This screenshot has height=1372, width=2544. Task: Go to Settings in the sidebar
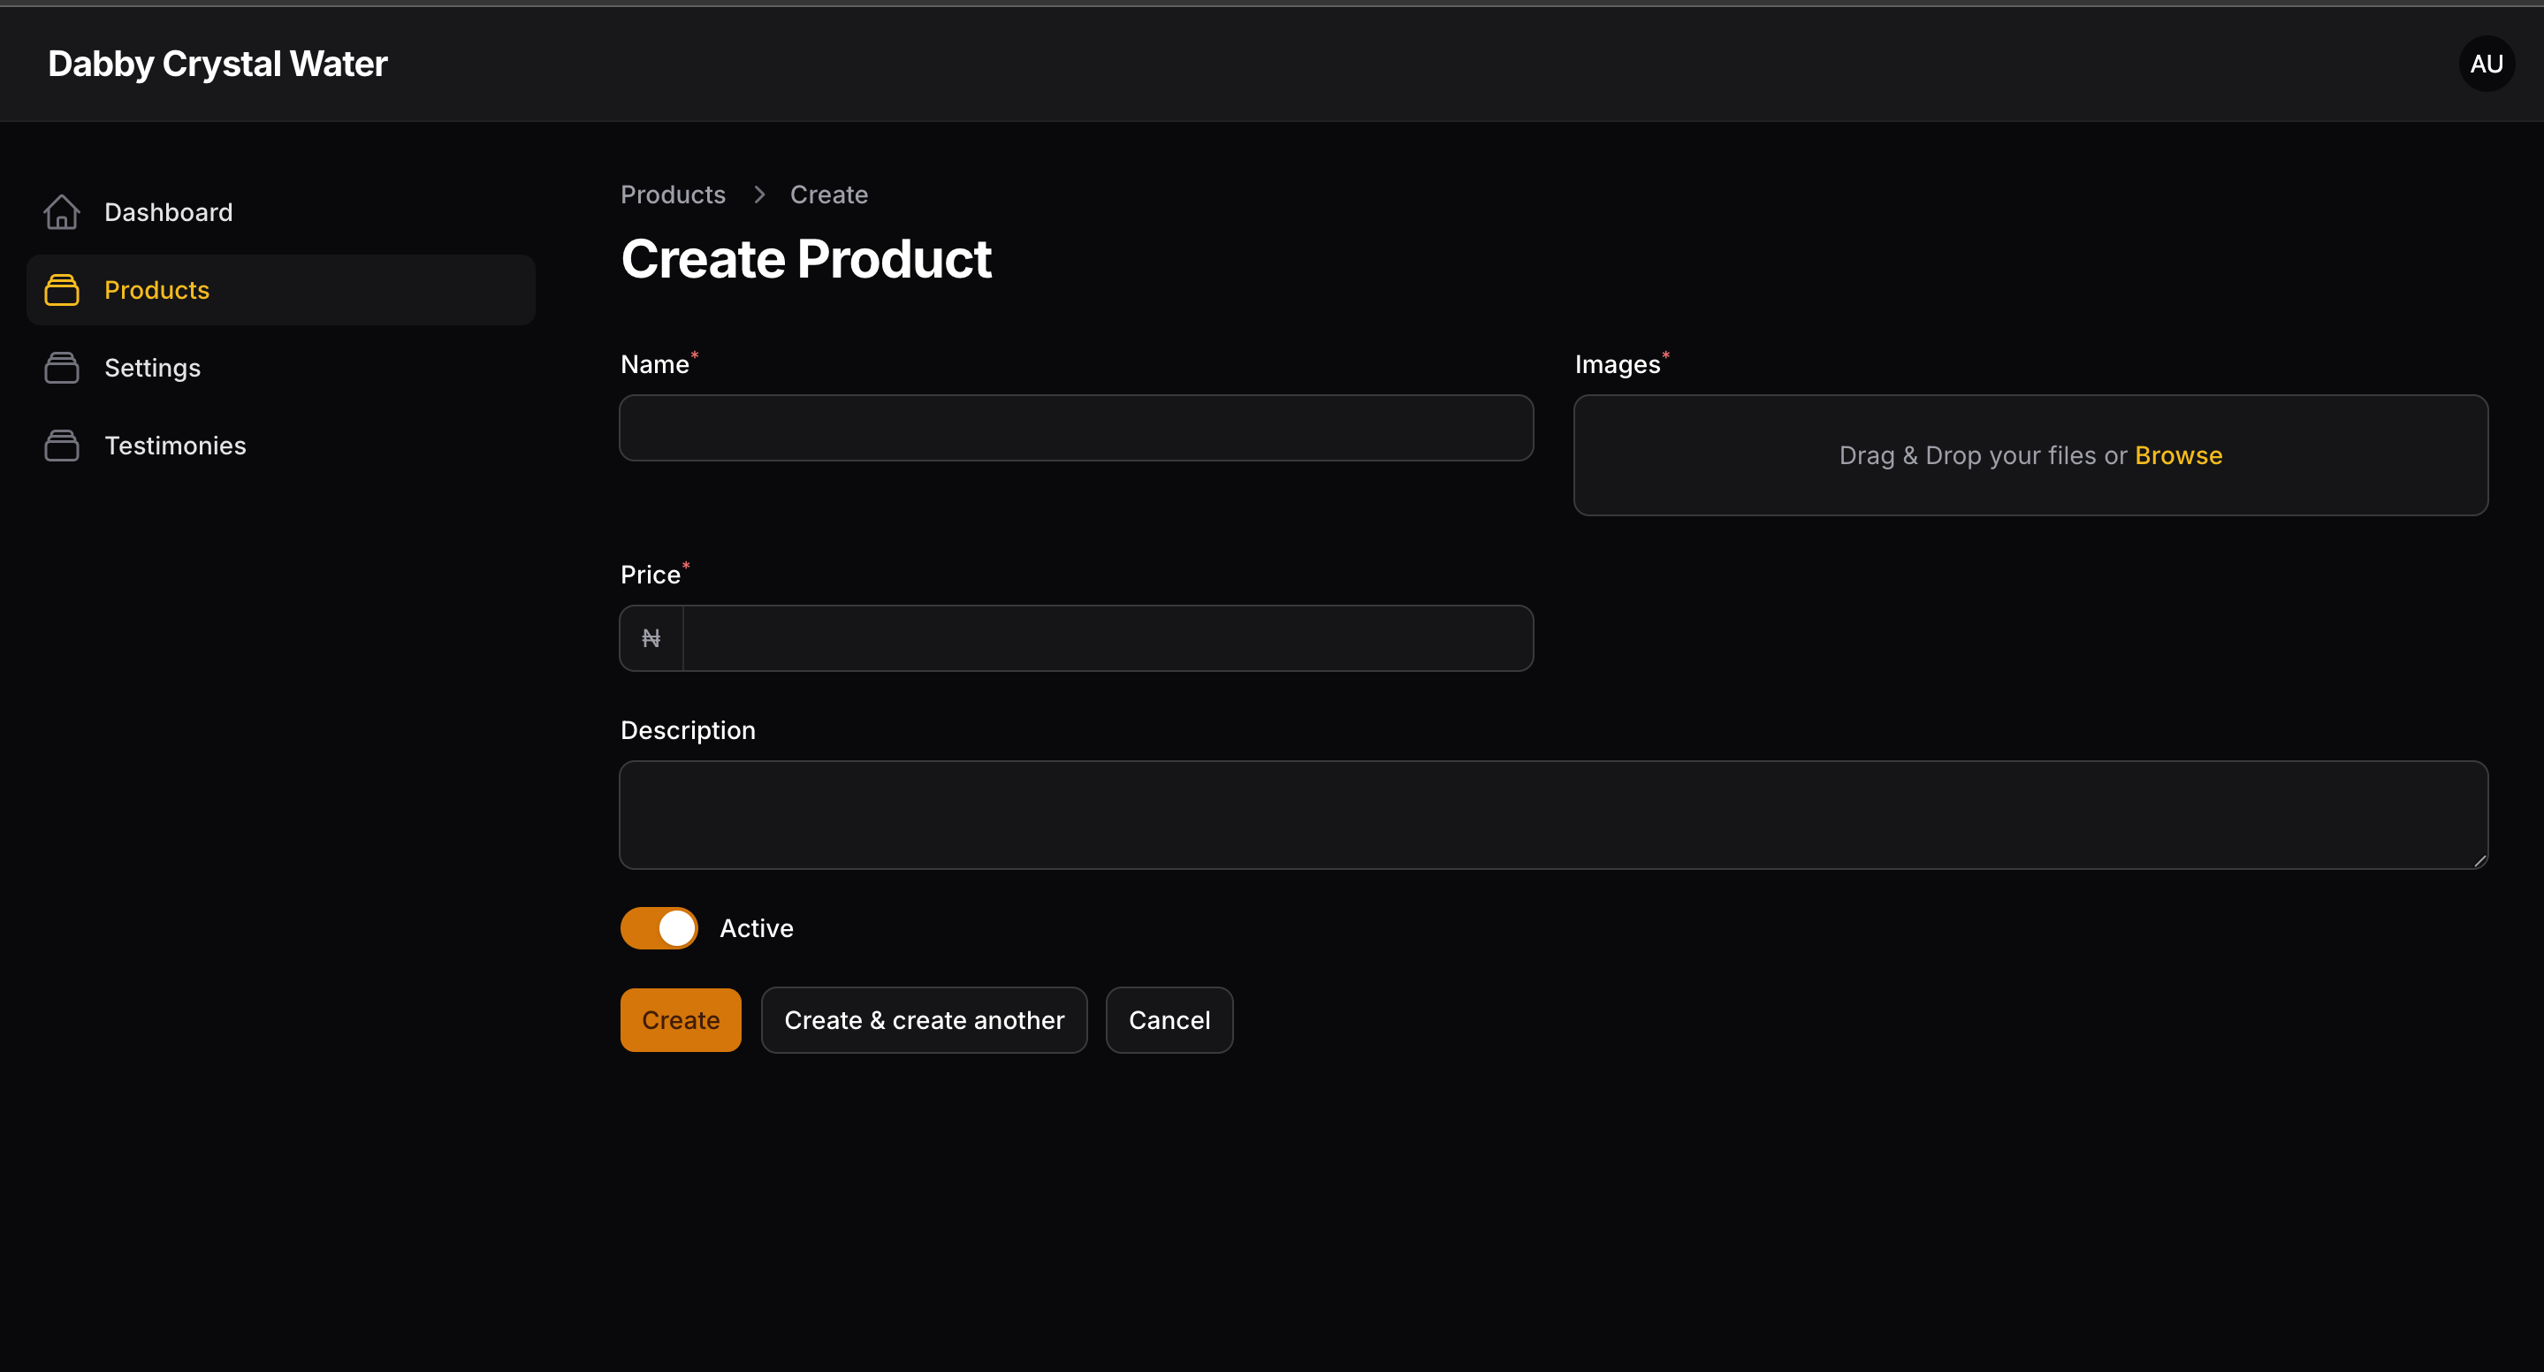pyautogui.click(x=280, y=368)
